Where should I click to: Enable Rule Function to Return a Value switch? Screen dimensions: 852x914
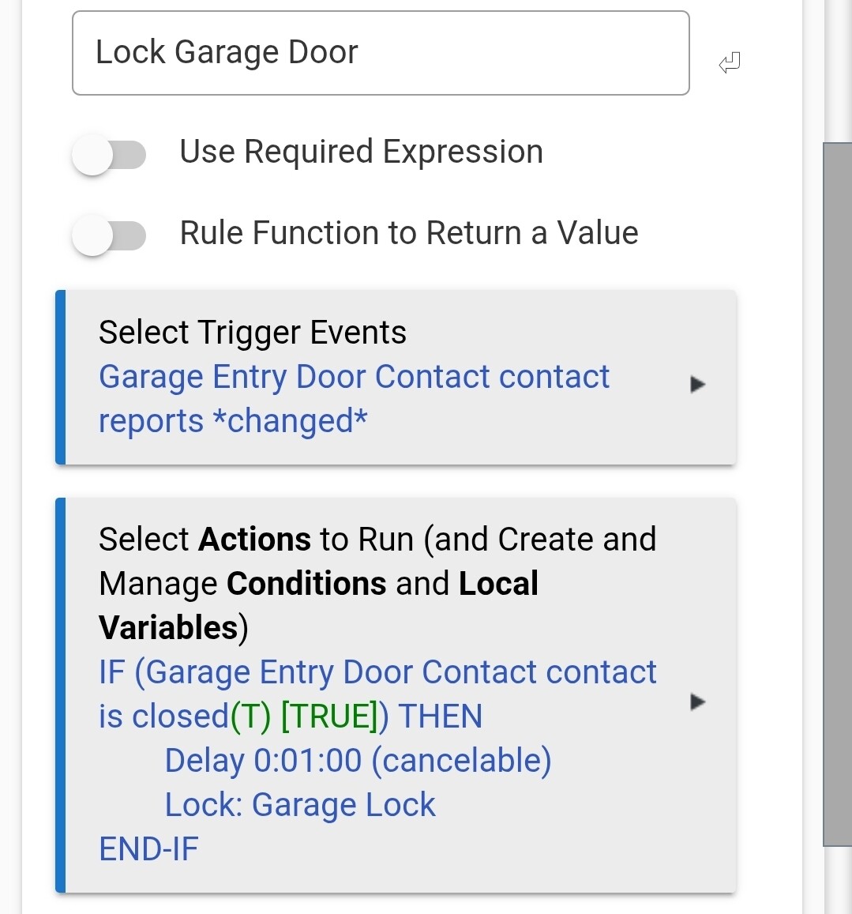point(109,235)
